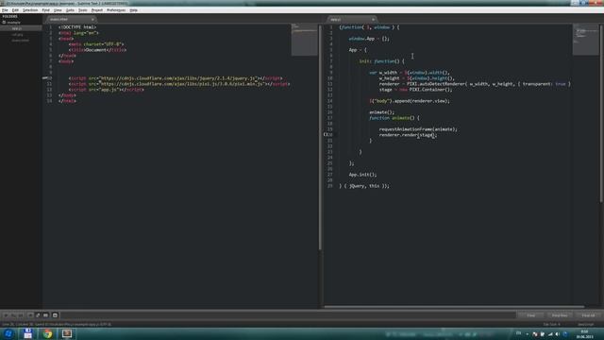604x340 pixels.
Task: Click the jquery script src line in index.html
Action: (x=176, y=78)
